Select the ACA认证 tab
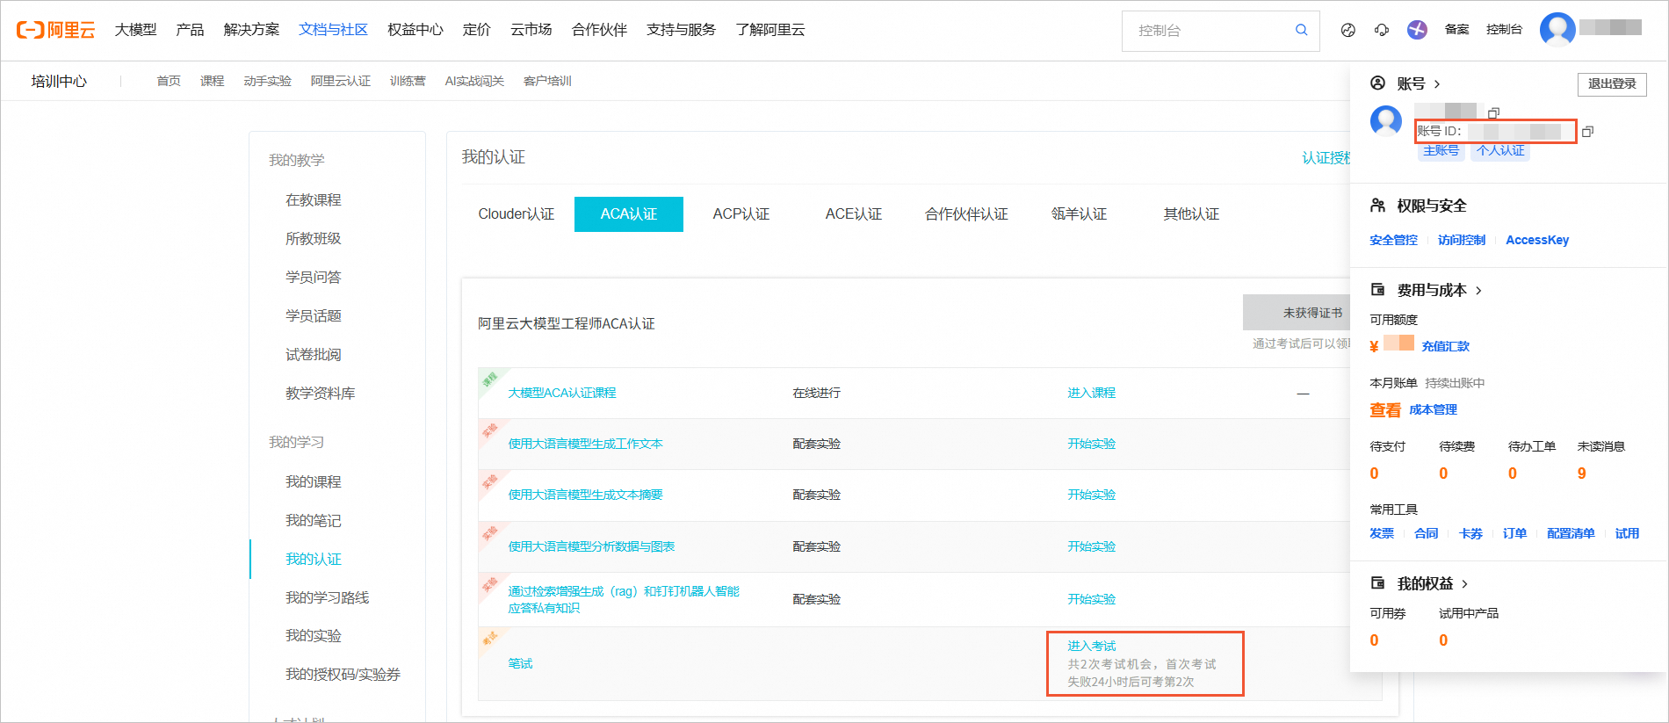The width and height of the screenshot is (1669, 723). pyautogui.click(x=629, y=214)
